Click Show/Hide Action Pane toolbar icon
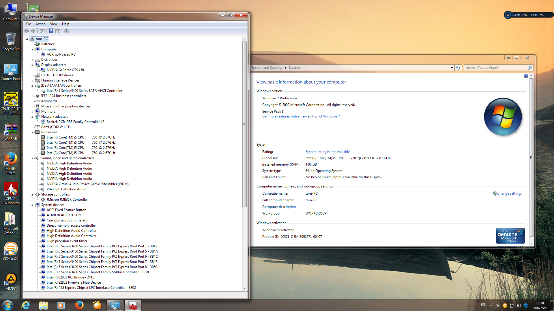Screen dimensions: 554x311 [x=58, y=31]
